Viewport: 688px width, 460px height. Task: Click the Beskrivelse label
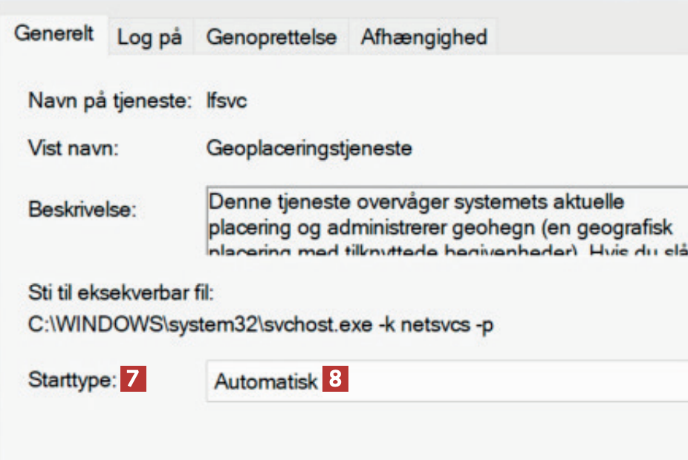(82, 209)
